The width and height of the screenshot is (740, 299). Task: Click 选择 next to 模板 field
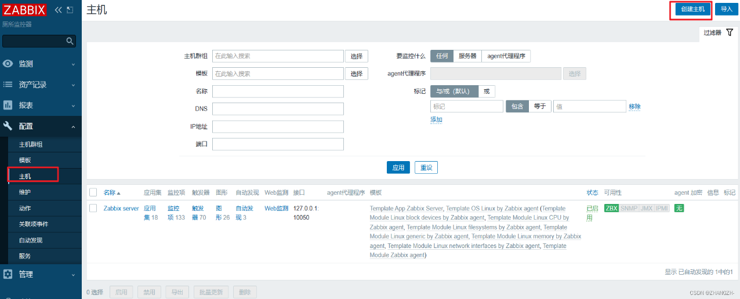click(357, 74)
